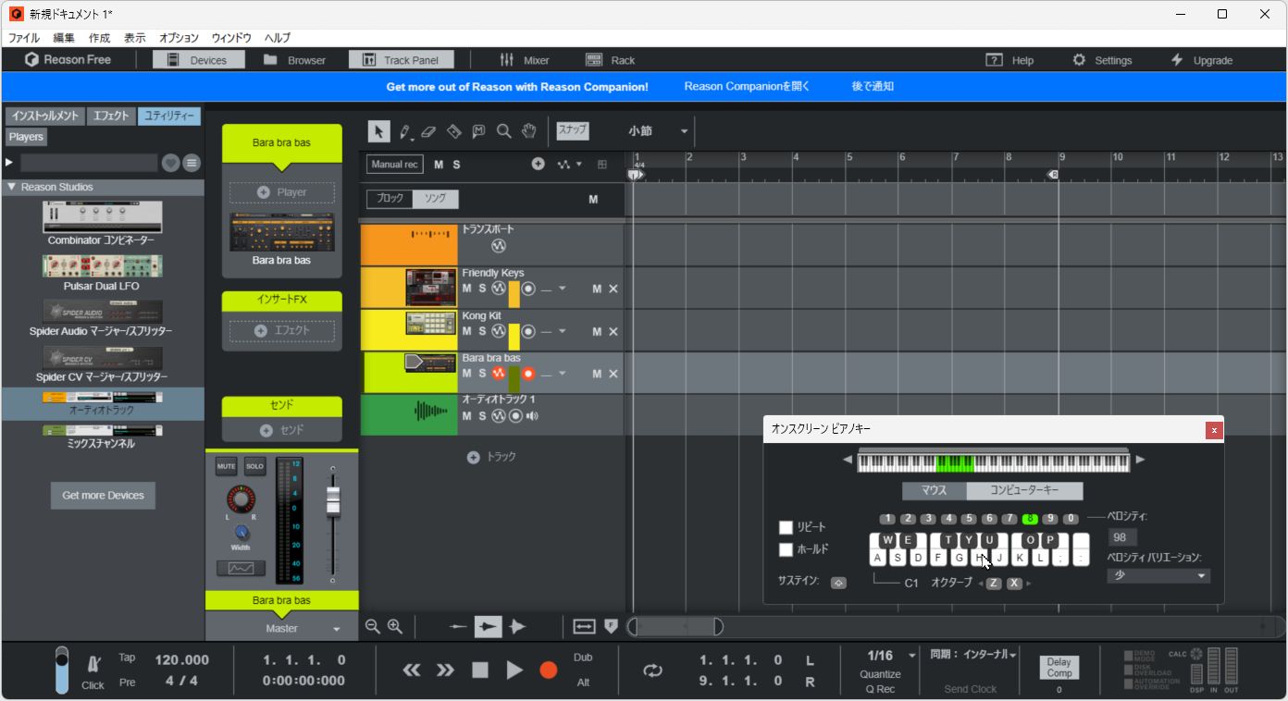Enable the リピート checkbox
The width and height of the screenshot is (1288, 701).
(786, 527)
